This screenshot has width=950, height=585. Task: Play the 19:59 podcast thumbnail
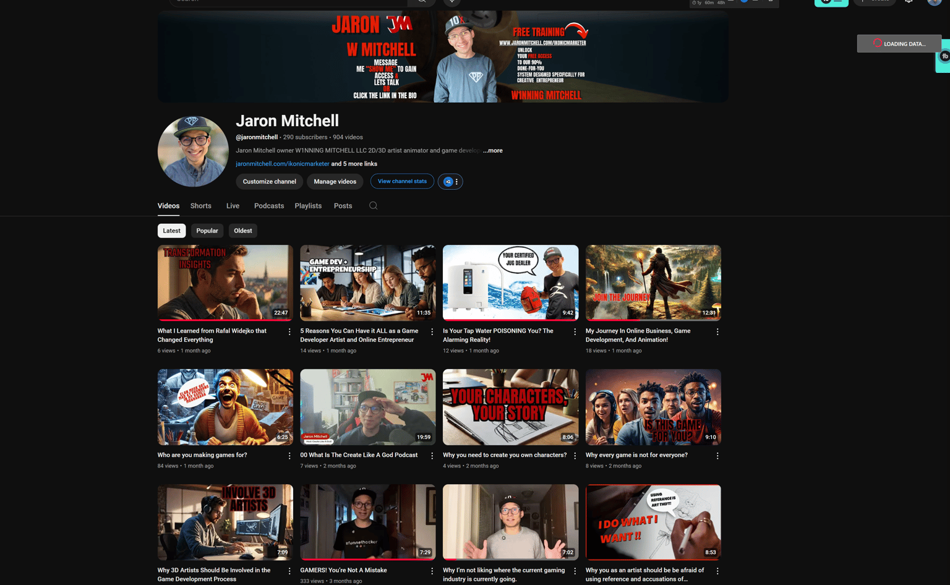pos(368,407)
